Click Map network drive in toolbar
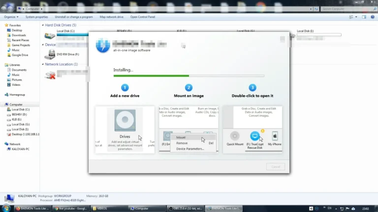The height and width of the screenshot is (212, 378). (x=112, y=17)
